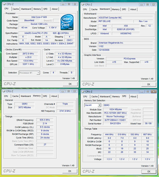The width and height of the screenshot is (159, 177).
Task: Maximize the Memory tab window
Action: point(68,91)
